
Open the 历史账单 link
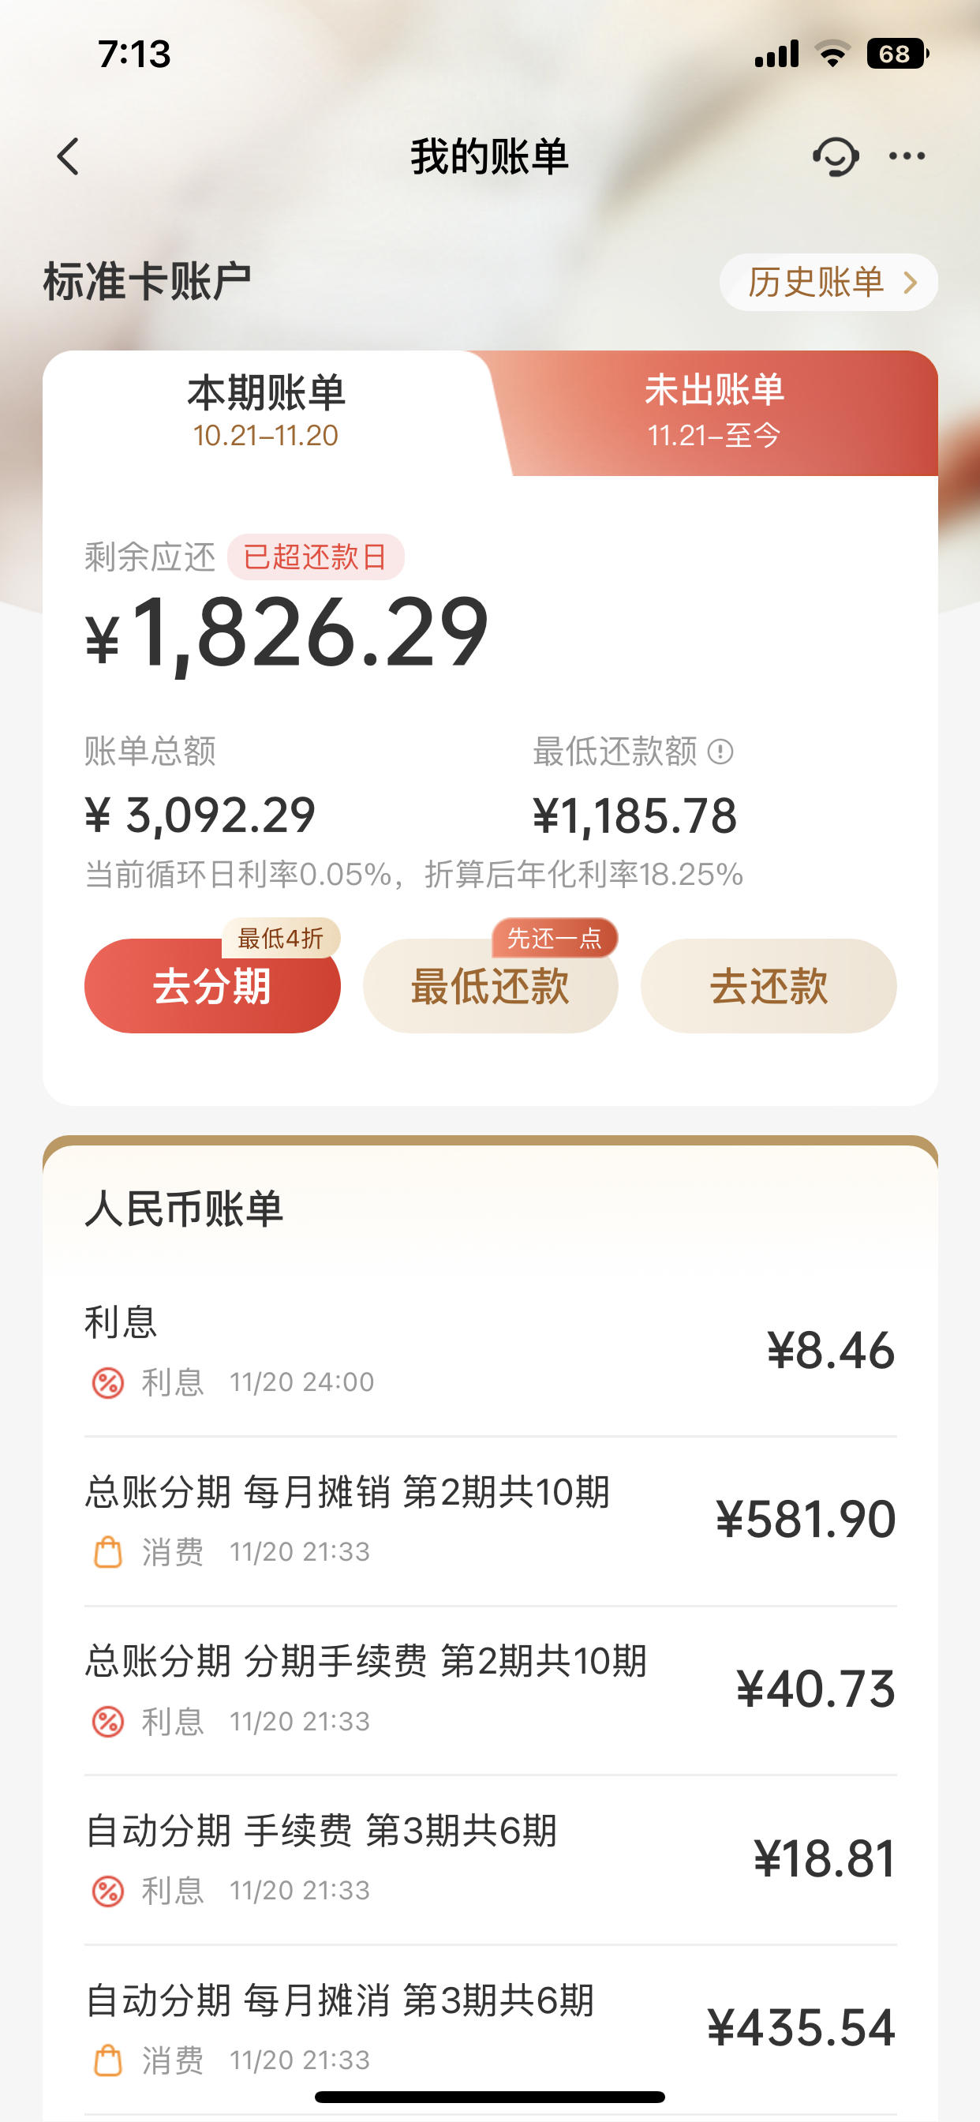(x=829, y=283)
